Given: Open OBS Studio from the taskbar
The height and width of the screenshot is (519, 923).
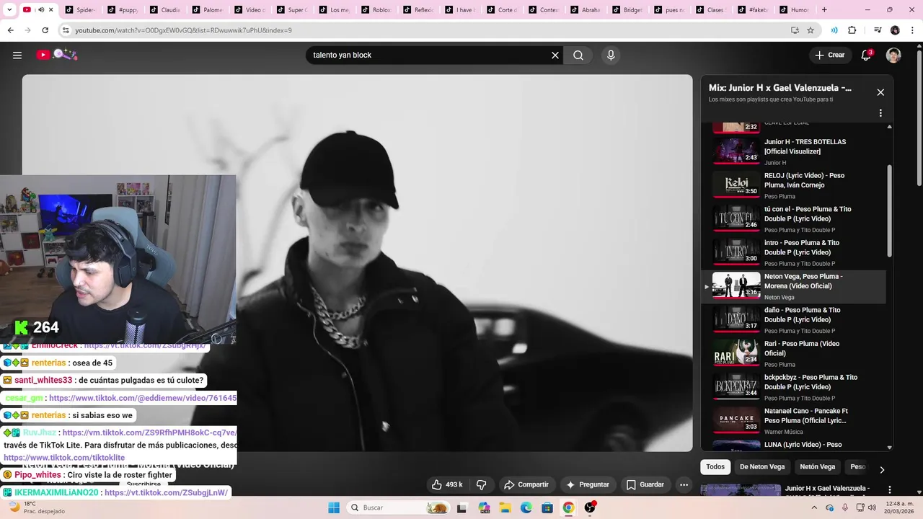Looking at the screenshot, I should tap(590, 507).
